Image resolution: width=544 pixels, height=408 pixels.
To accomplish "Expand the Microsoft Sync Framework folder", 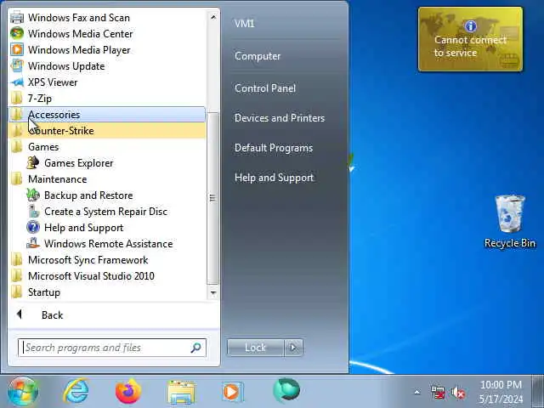I will click(108, 260).
